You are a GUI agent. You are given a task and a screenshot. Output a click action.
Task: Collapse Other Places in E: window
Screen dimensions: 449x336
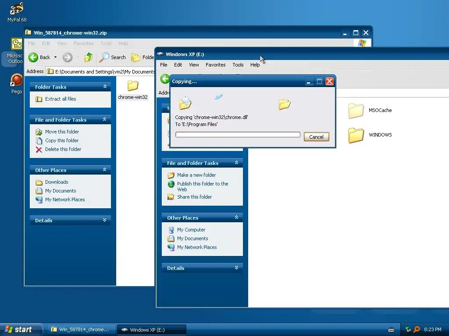pyautogui.click(x=236, y=217)
